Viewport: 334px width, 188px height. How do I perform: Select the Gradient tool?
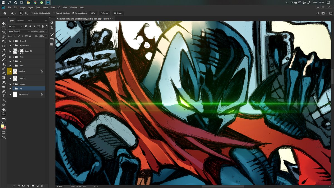pos(4,78)
